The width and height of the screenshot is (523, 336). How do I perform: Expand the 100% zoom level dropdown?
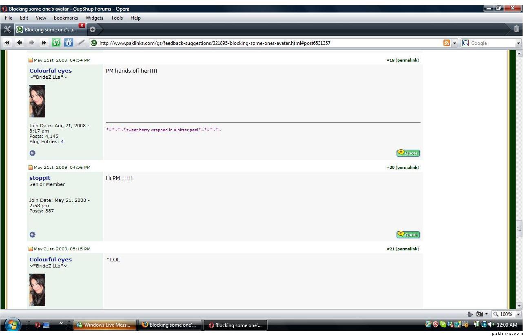(x=519, y=314)
